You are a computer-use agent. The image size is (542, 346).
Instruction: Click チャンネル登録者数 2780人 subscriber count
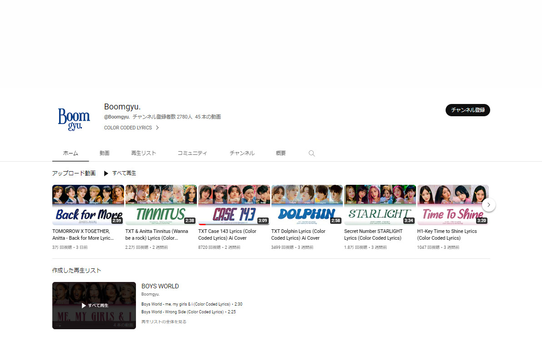click(162, 117)
